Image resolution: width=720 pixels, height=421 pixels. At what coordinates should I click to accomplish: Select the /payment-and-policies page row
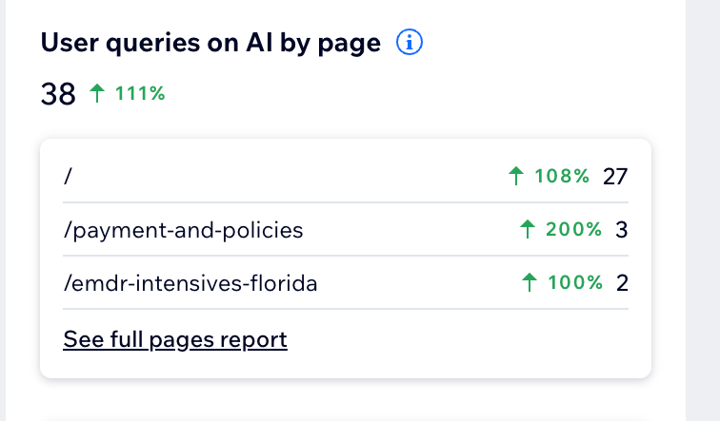[x=346, y=229]
